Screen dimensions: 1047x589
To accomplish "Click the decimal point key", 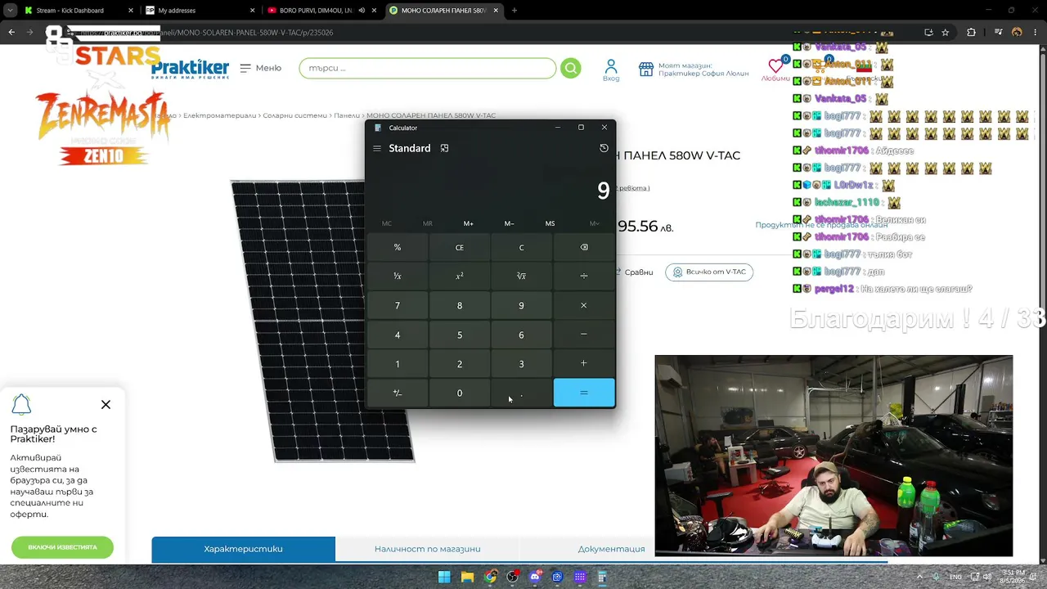I will 521,393.
